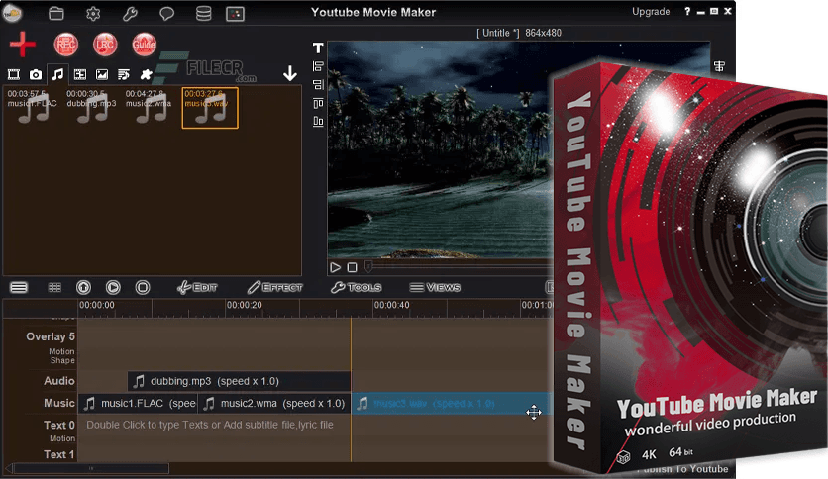Click the align bottom icon beside preview

tap(318, 122)
